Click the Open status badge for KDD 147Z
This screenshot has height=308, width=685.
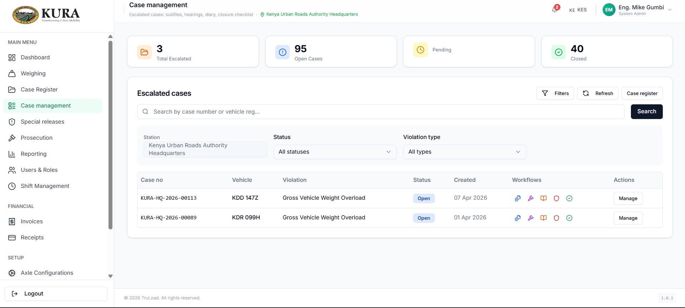pyautogui.click(x=424, y=198)
